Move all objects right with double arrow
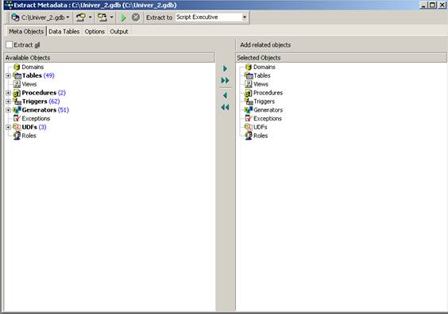 [x=225, y=80]
